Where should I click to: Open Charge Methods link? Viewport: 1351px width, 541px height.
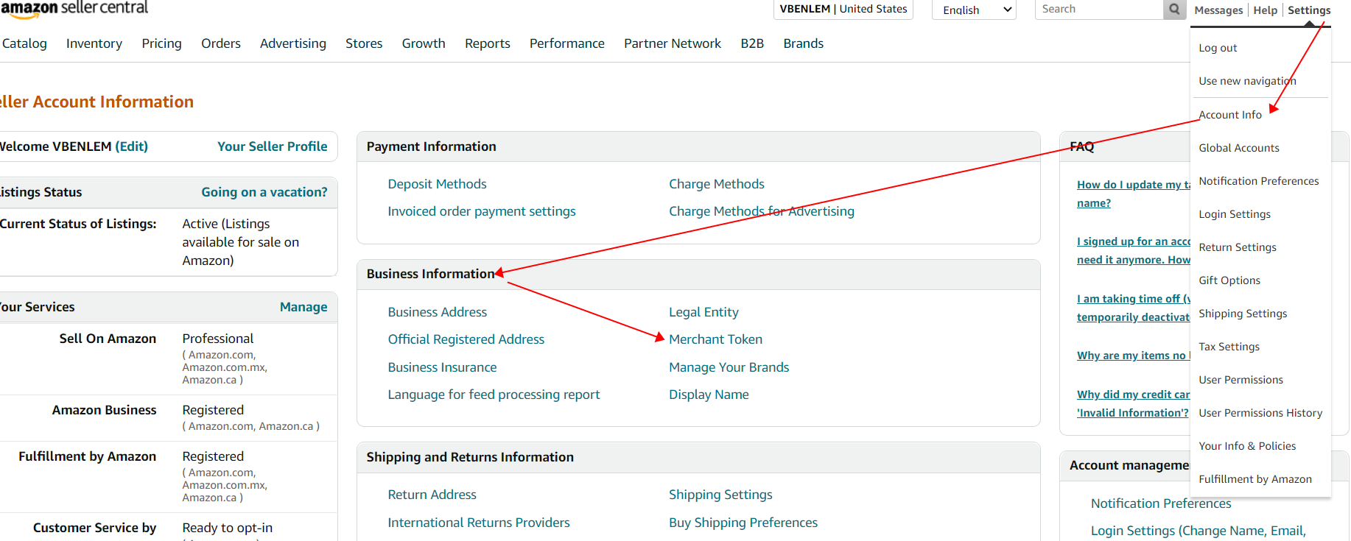pyautogui.click(x=717, y=184)
